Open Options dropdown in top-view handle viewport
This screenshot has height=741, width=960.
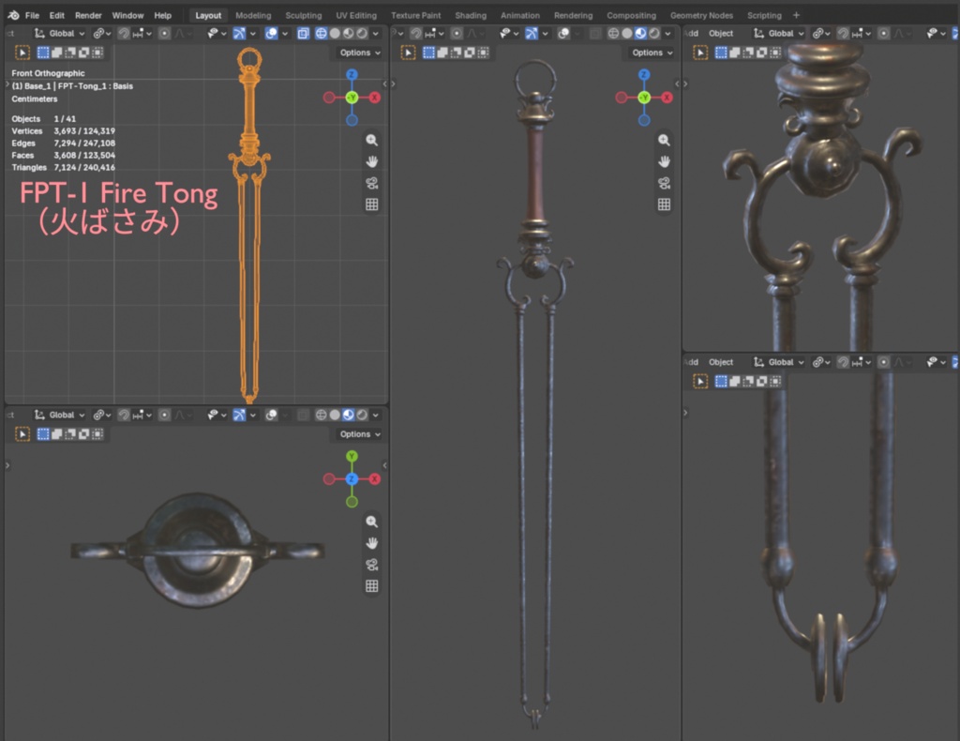click(360, 434)
